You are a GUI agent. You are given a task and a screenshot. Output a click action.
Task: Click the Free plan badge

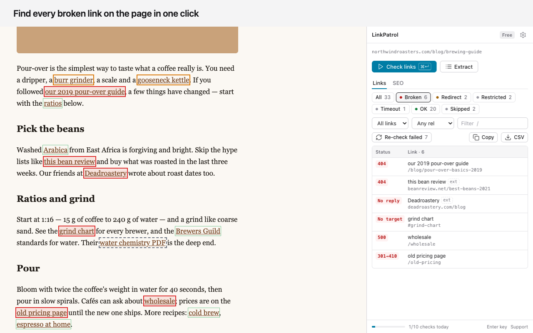507,35
